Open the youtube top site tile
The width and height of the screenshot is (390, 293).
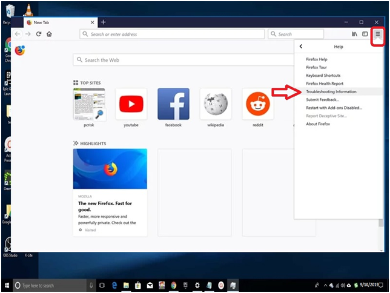point(131,104)
